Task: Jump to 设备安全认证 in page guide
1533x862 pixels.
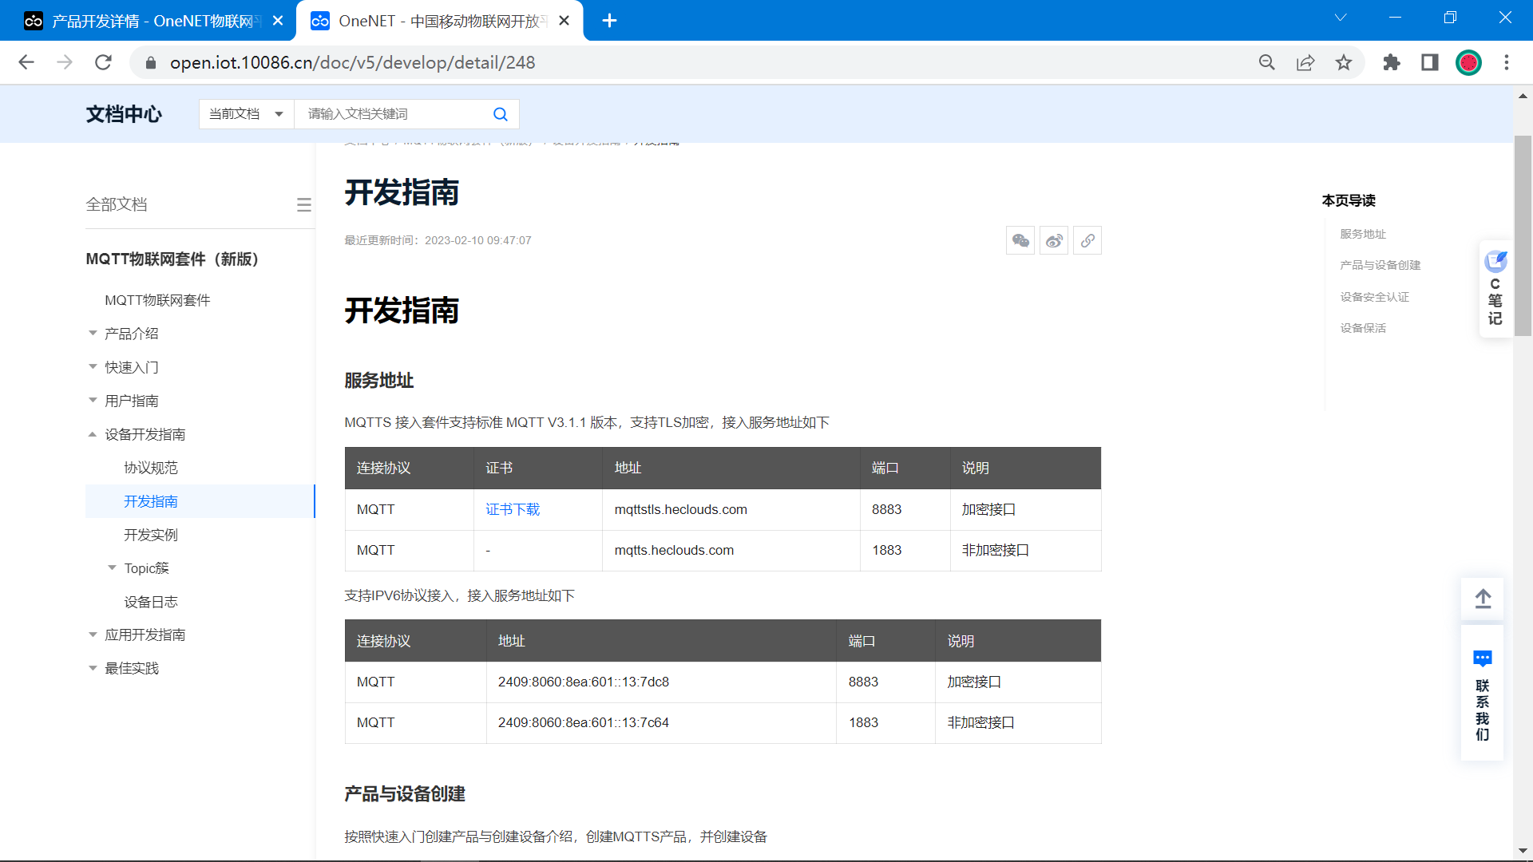Action: point(1374,297)
